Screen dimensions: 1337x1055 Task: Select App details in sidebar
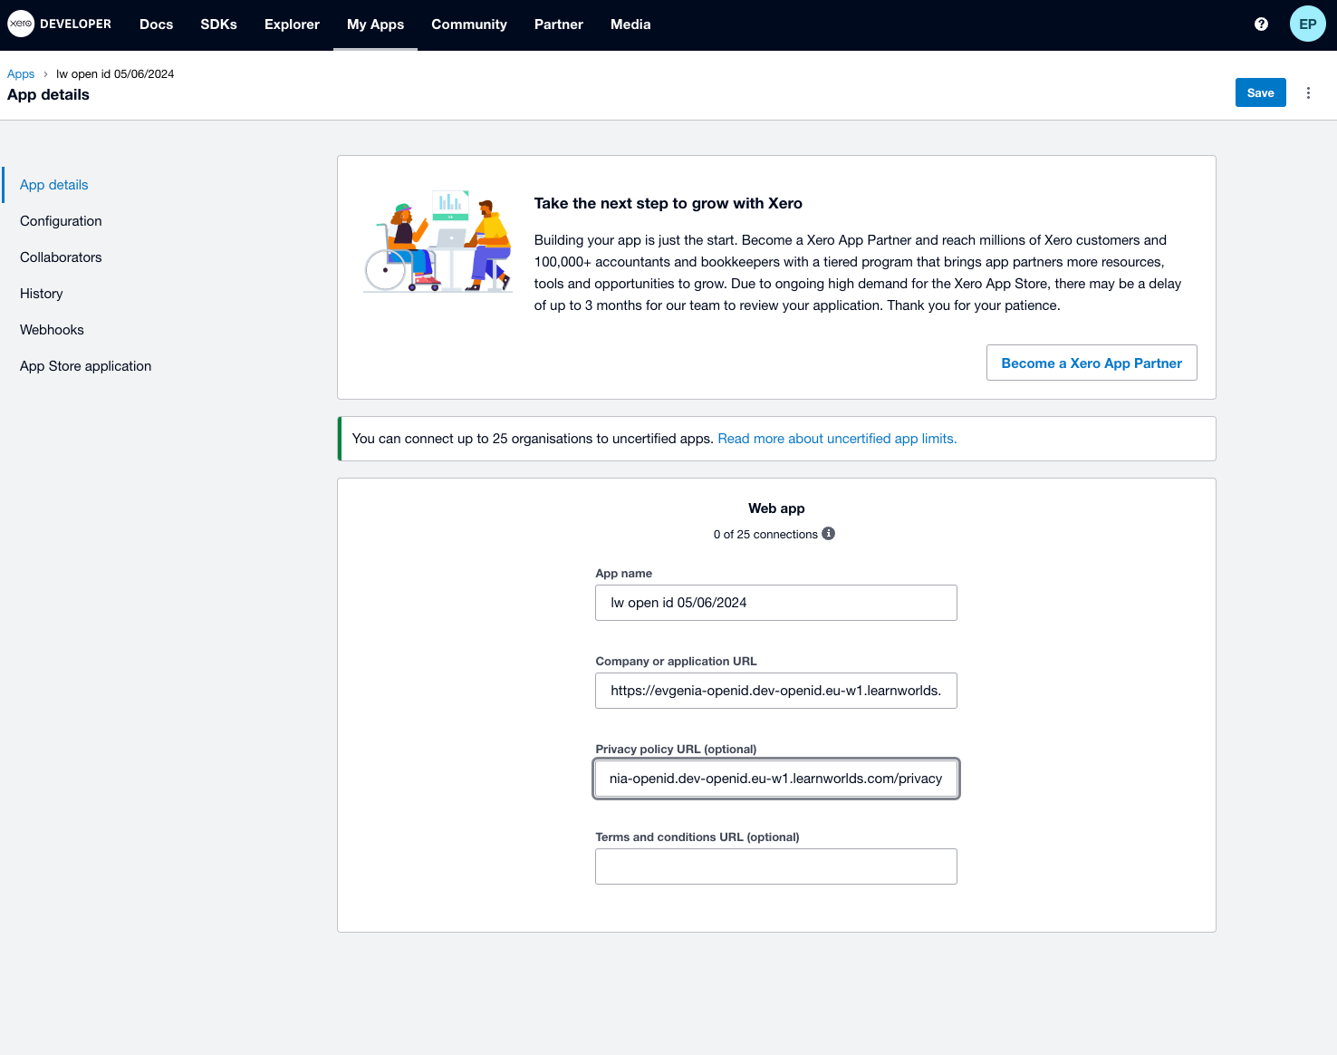click(x=54, y=185)
